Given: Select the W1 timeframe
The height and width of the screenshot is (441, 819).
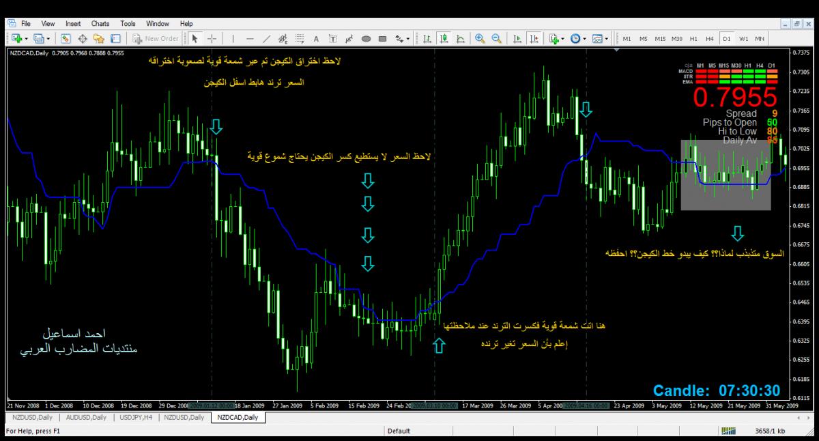Looking at the screenshot, I should click(744, 39).
